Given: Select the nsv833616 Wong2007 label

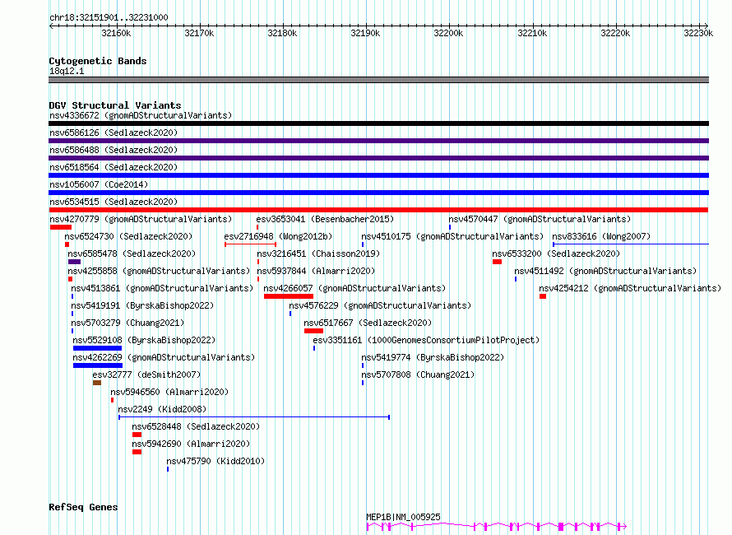Looking at the screenshot, I should [601, 236].
